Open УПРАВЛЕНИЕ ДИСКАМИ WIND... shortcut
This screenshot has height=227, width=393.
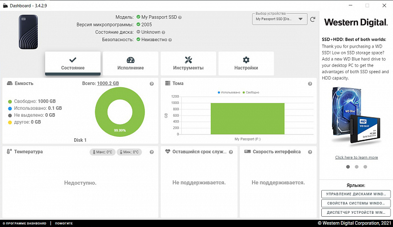click(x=356, y=194)
